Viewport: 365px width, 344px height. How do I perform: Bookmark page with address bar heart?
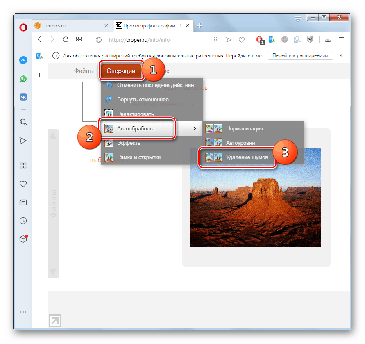pos(242,40)
